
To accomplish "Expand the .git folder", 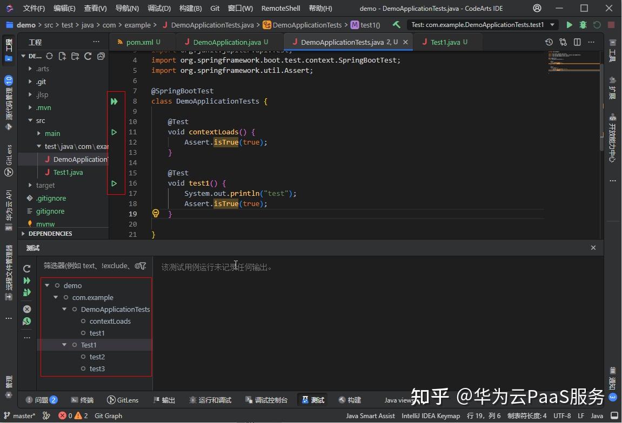I will tap(30, 81).
